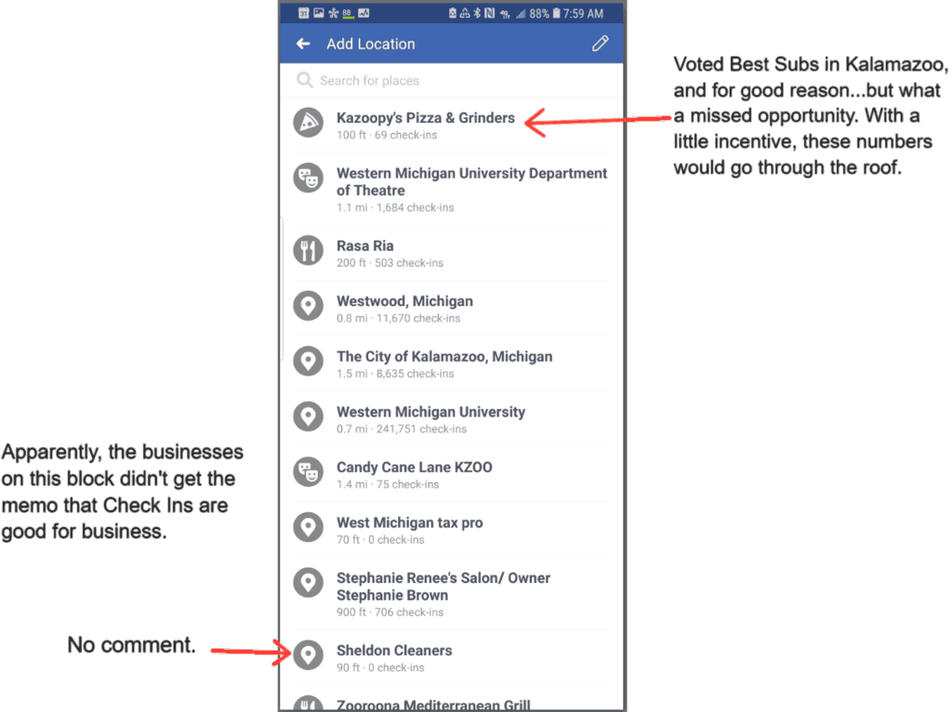Screen dimensions: 952x712
Task: Pick The City of Kalamazoo, Michigan
Action: coord(452,363)
